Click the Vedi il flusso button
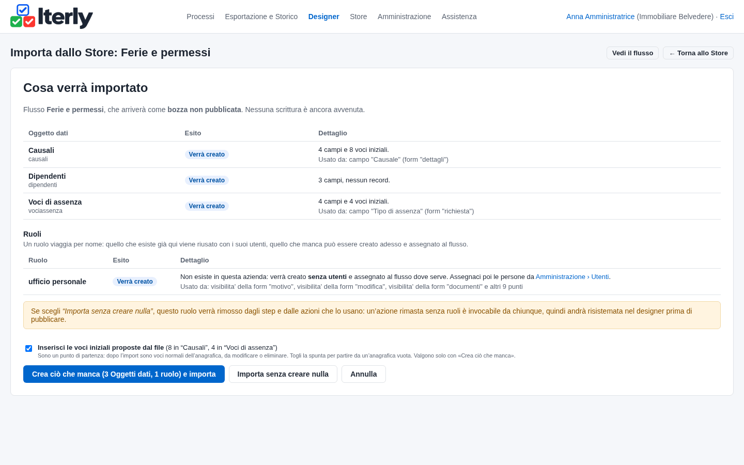Screen dimensions: 744x465 [632, 53]
